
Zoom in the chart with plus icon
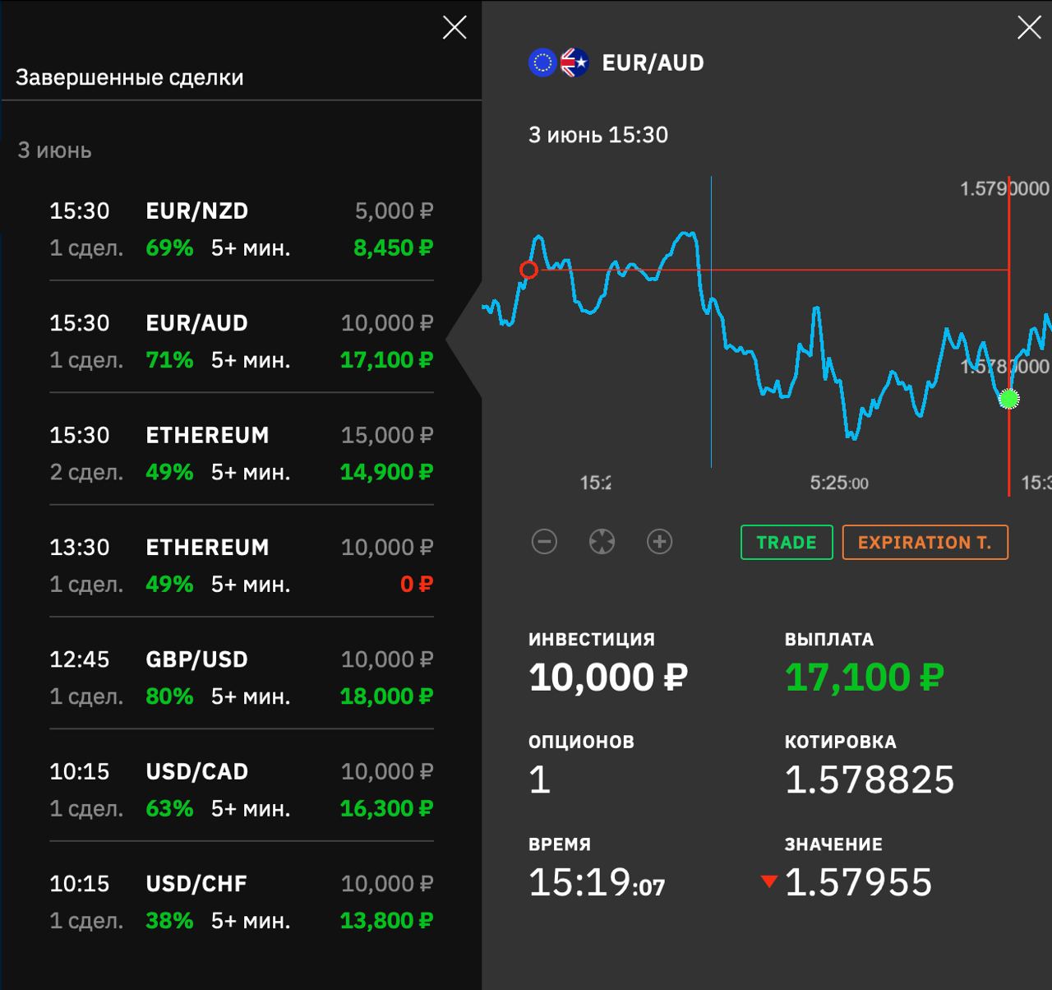pos(659,541)
